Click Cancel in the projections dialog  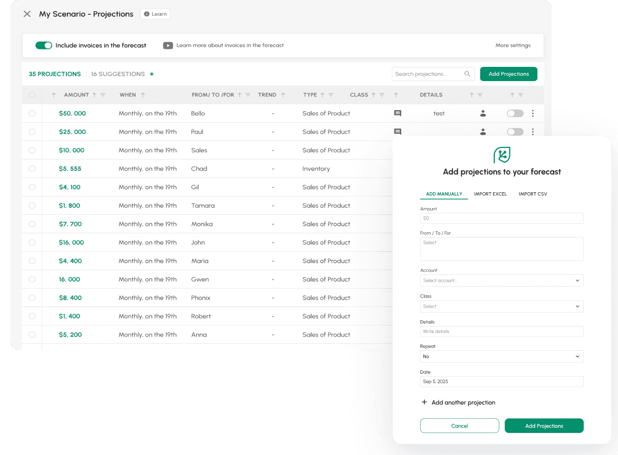tap(459, 426)
